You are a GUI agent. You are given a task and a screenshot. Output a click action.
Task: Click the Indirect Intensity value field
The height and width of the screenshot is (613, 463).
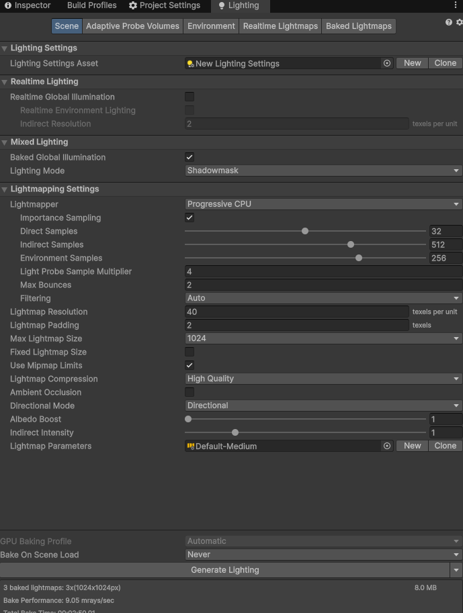(446, 432)
